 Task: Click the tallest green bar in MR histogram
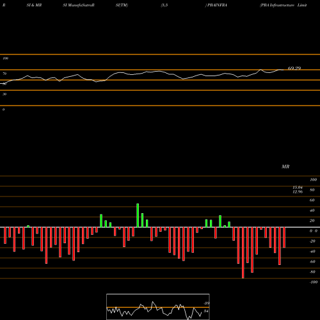click(138, 216)
